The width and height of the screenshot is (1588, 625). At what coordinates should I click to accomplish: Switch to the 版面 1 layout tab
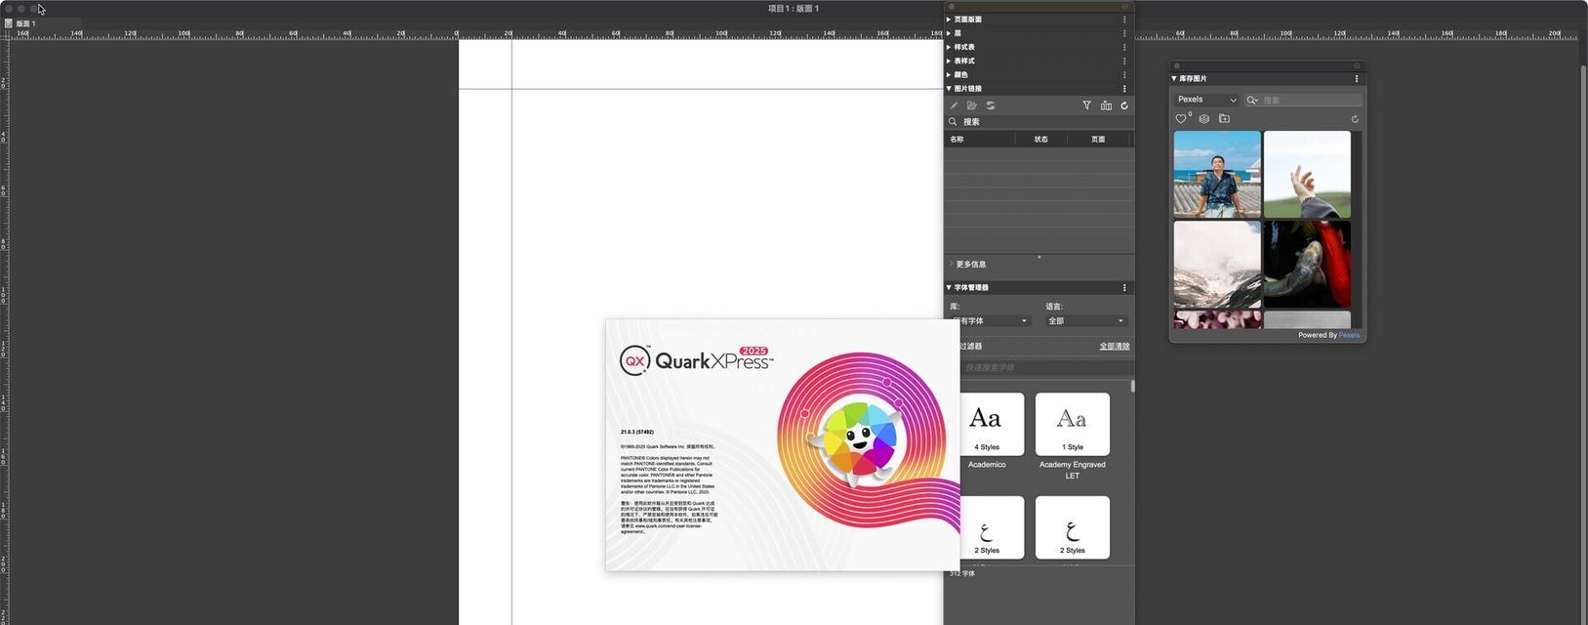click(25, 23)
